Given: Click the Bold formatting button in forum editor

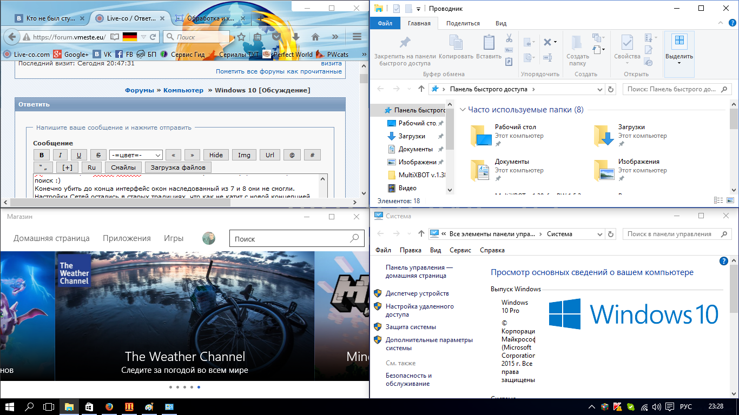Looking at the screenshot, I should click(42, 155).
